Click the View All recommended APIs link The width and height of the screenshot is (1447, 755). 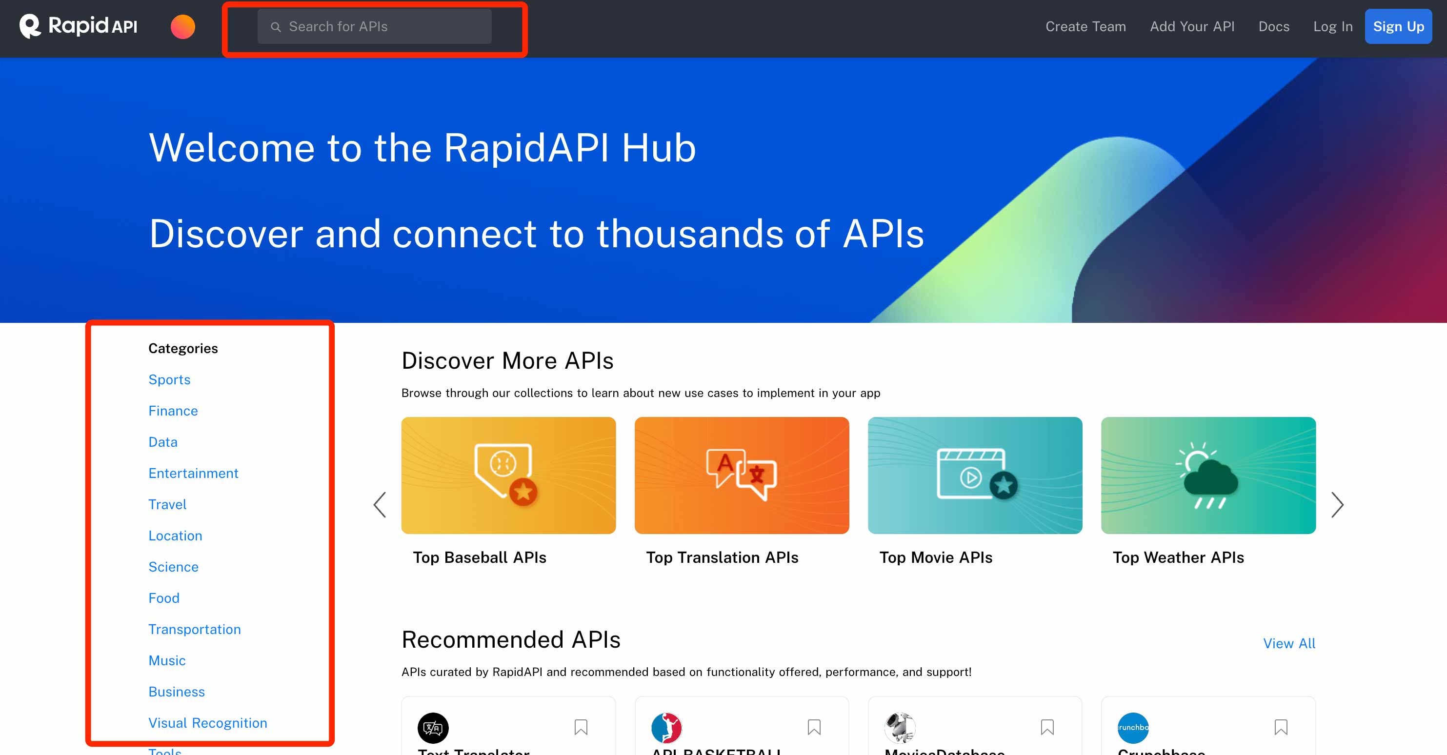click(x=1289, y=643)
